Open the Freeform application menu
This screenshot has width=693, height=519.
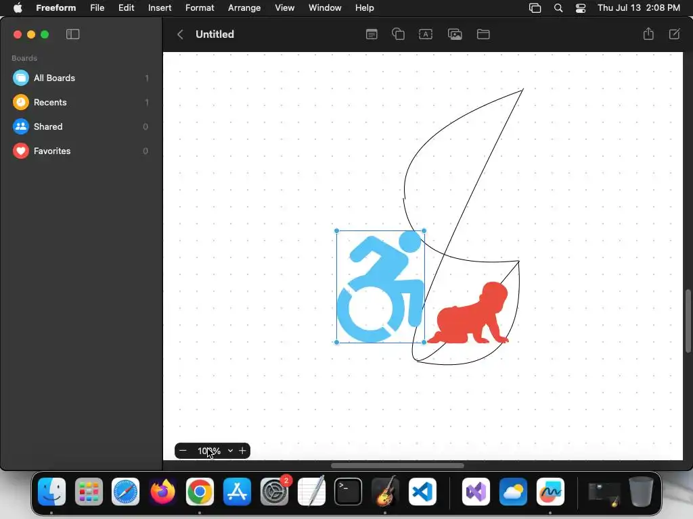(x=55, y=8)
